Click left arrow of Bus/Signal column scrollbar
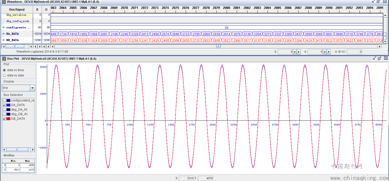 pyautogui.click(x=4, y=47)
